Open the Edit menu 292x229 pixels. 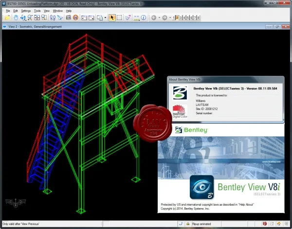point(16,11)
